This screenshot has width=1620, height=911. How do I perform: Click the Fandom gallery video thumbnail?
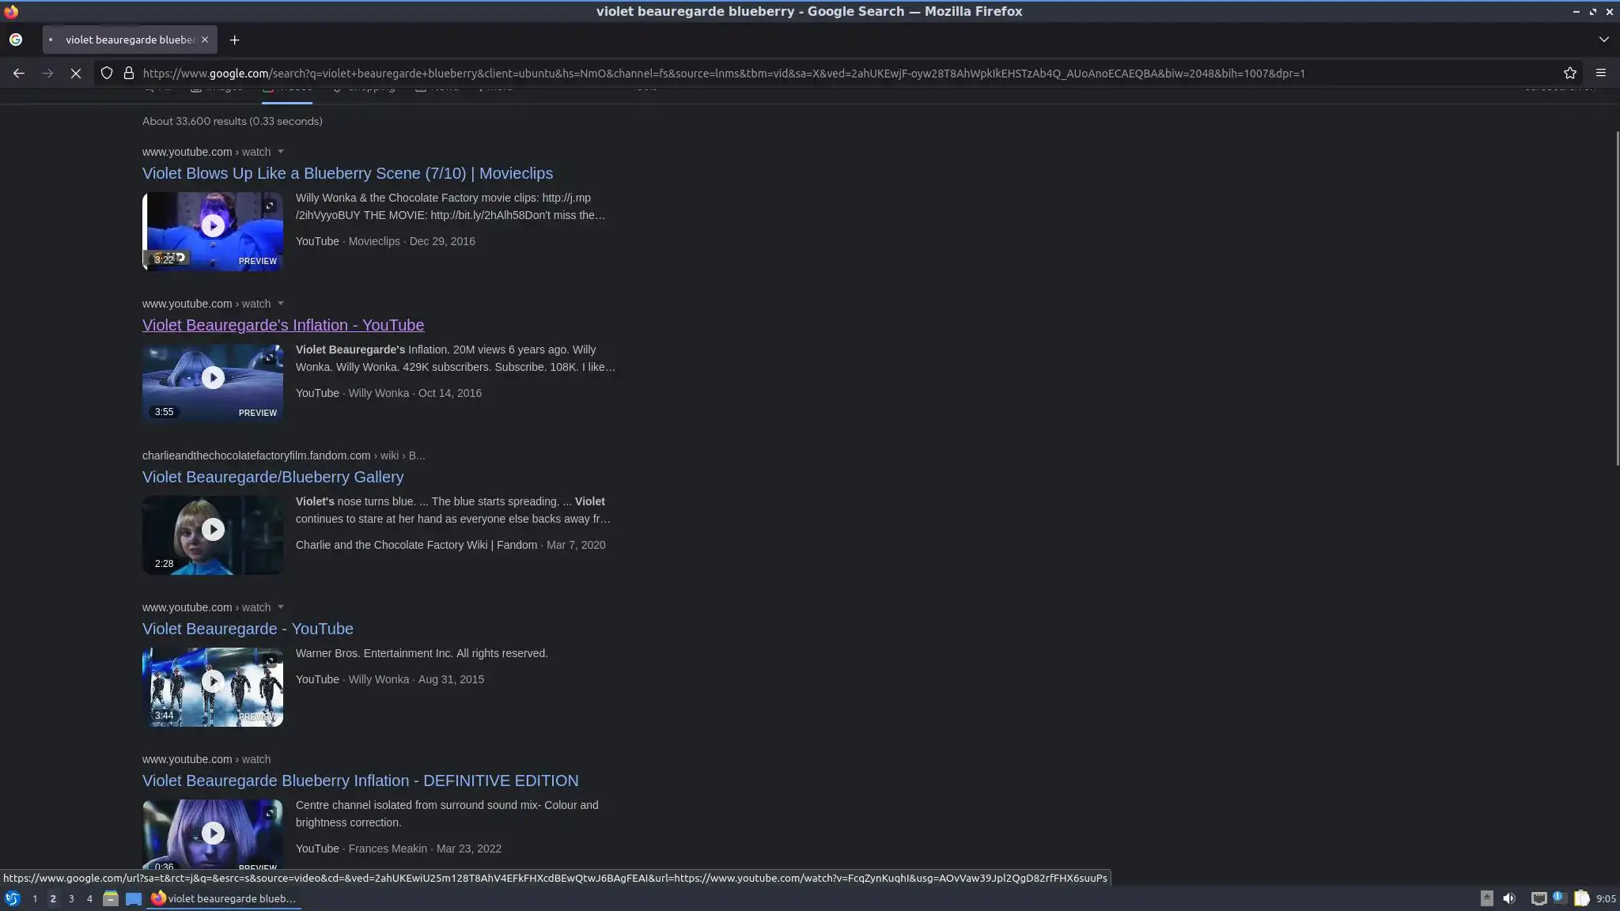(x=212, y=535)
